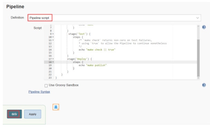Open the Definition dropdown chevron

(198, 18)
